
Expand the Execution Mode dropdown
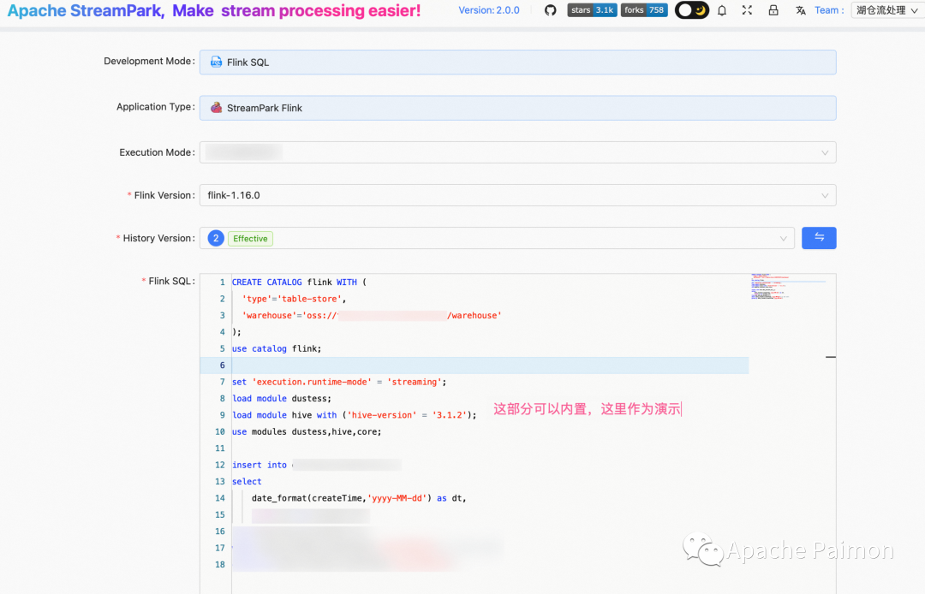point(517,152)
